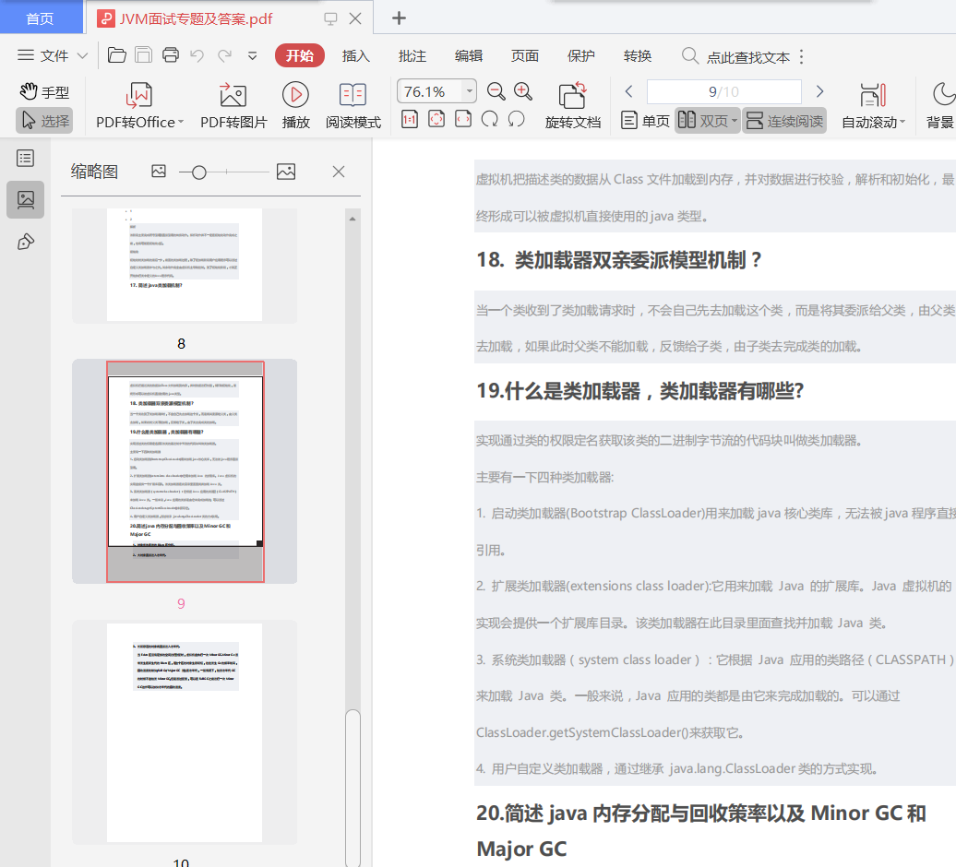The height and width of the screenshot is (867, 956).
Task: Open the more options vertical dots
Action: coord(801,56)
